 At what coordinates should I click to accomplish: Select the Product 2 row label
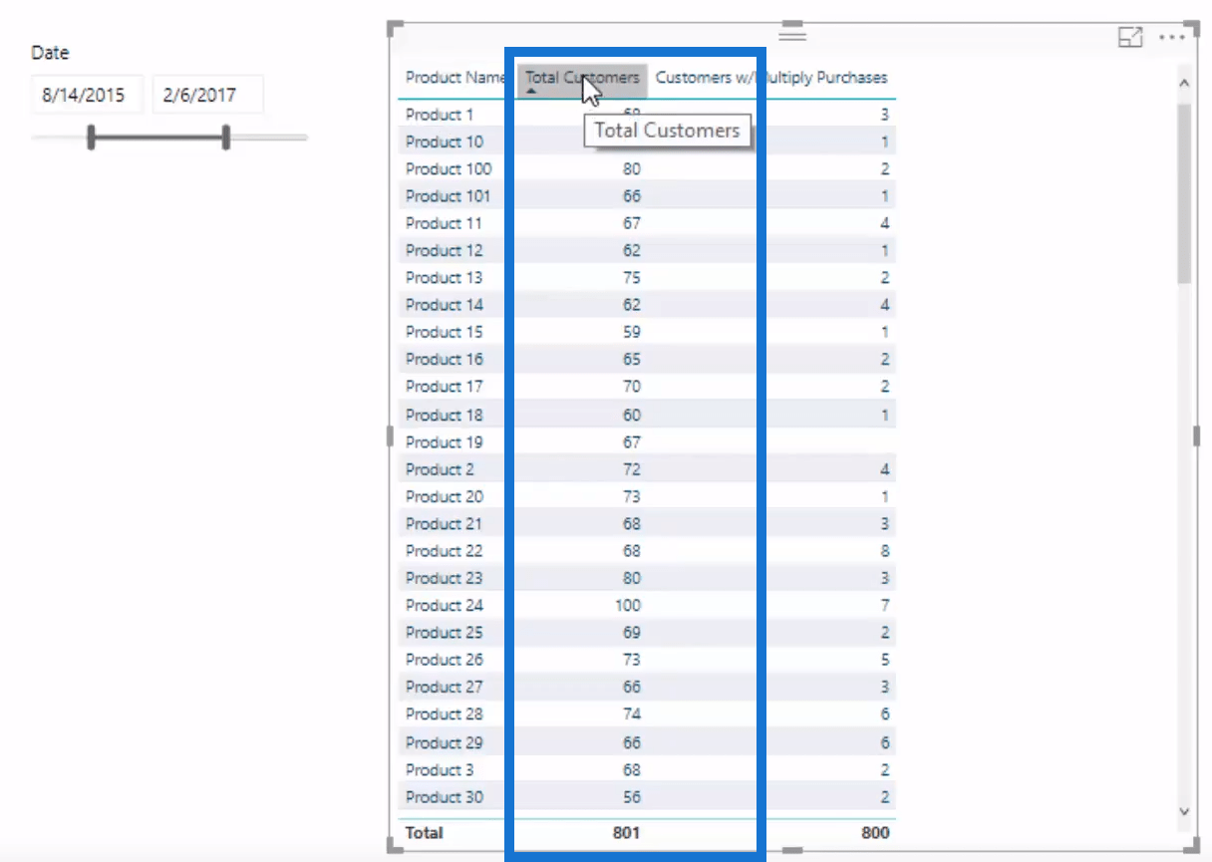440,469
